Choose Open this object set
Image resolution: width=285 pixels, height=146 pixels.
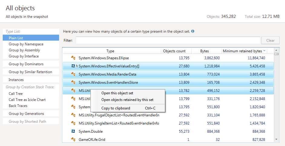[117, 93]
